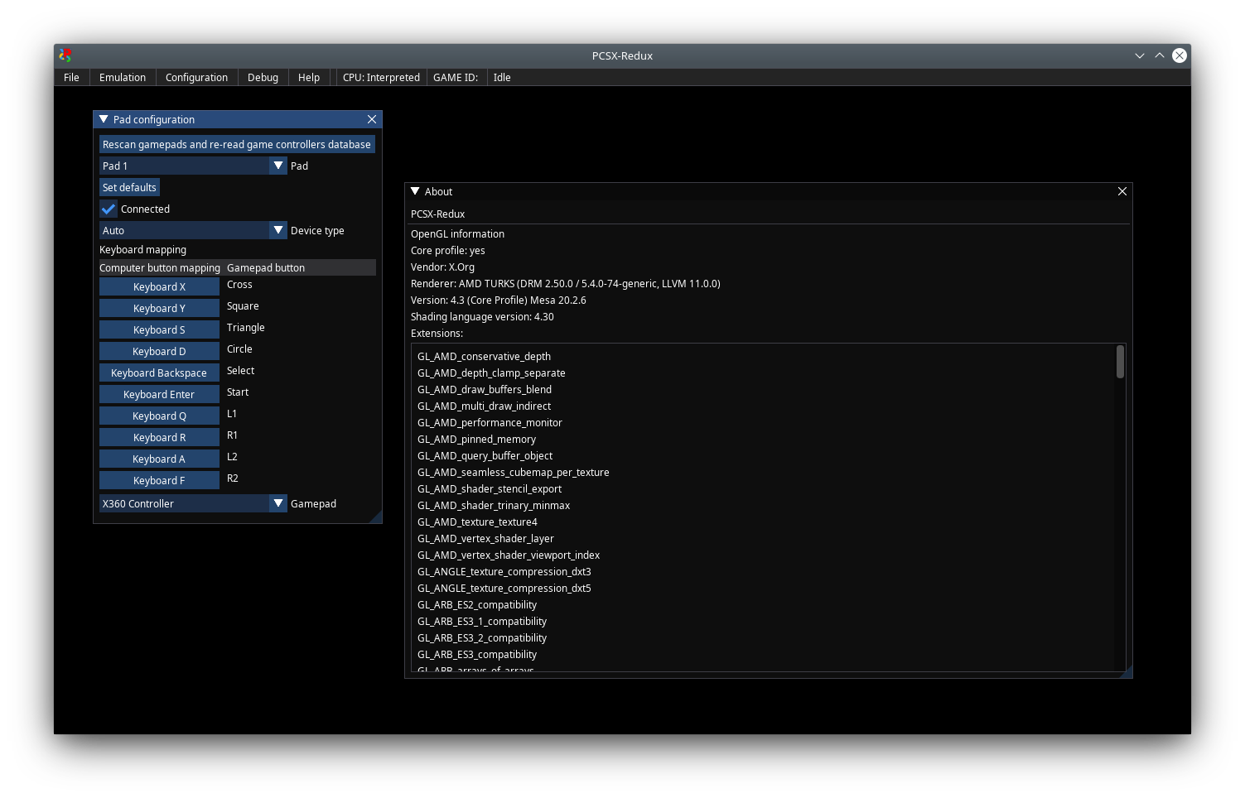Click the Set defaults button
The height and width of the screenshot is (798, 1245).
pos(129,187)
